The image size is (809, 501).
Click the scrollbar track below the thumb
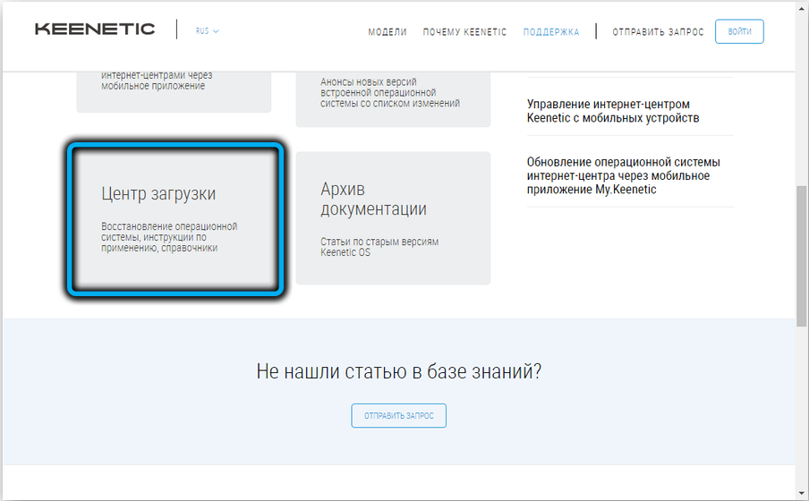801,403
